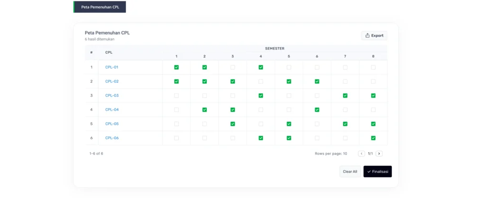Check CPL-05 semester 1 checkbox

click(x=176, y=124)
